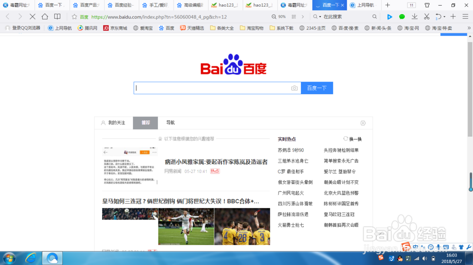Open the Sogou toolbox wrench icon
The height and width of the screenshot is (265, 473).
point(469,247)
